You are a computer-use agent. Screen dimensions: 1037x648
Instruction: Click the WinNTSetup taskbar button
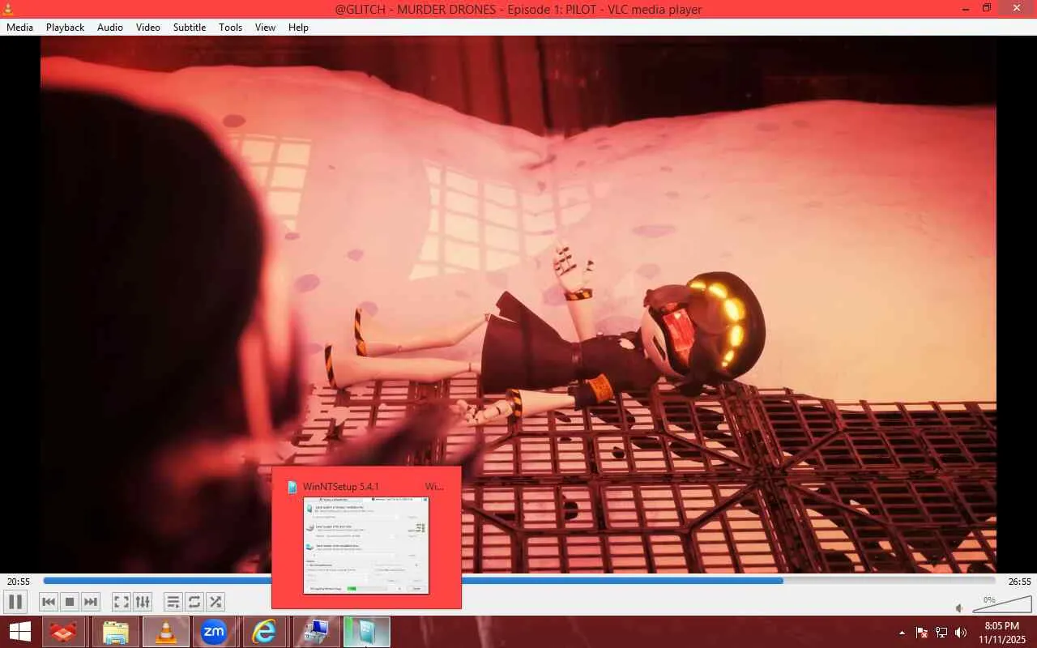click(367, 632)
